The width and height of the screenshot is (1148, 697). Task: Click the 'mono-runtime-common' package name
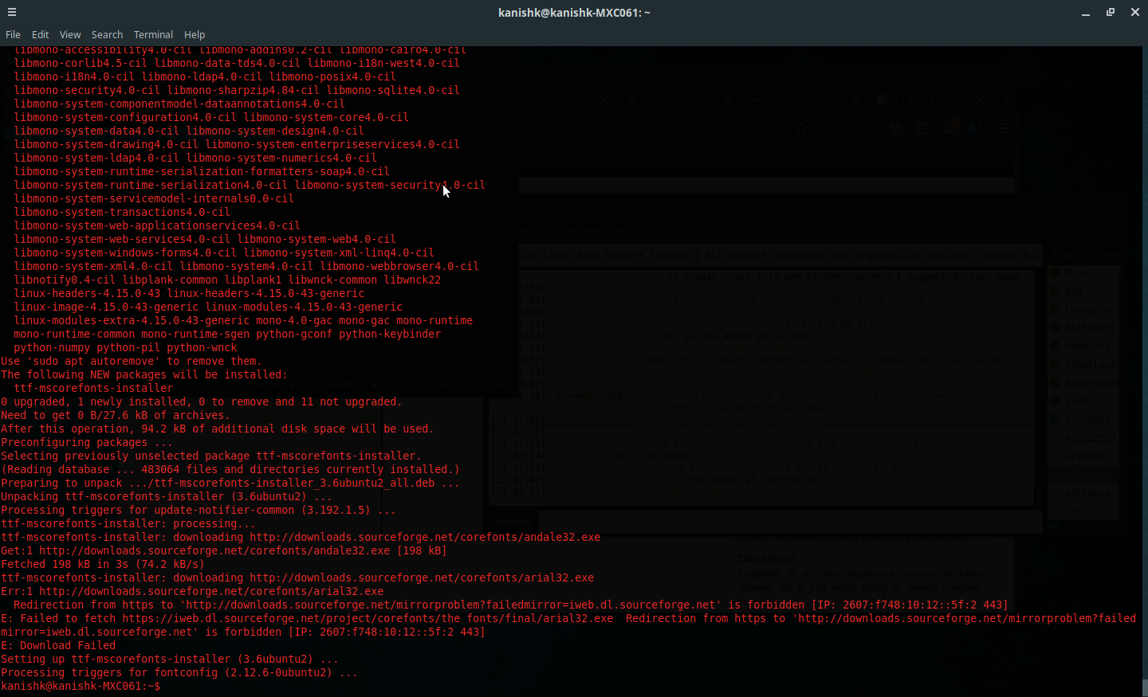coord(74,334)
